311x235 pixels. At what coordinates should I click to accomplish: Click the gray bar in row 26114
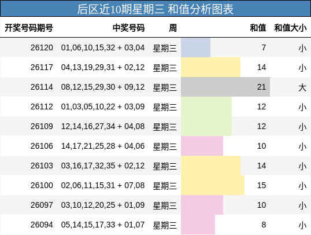(225, 87)
